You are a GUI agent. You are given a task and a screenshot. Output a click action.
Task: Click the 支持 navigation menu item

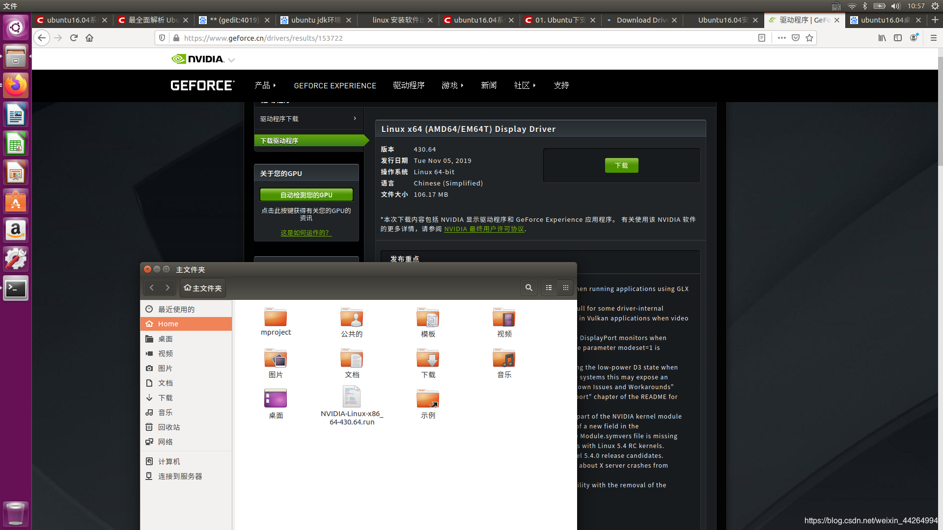pyautogui.click(x=560, y=85)
